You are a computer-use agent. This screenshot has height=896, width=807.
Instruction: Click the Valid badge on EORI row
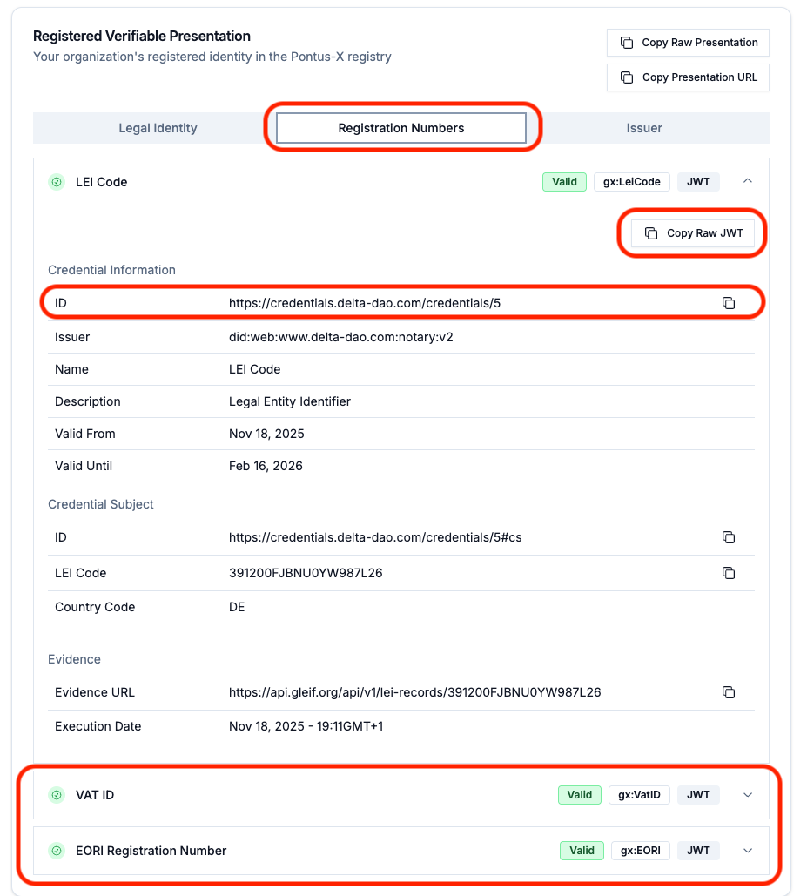coord(582,851)
